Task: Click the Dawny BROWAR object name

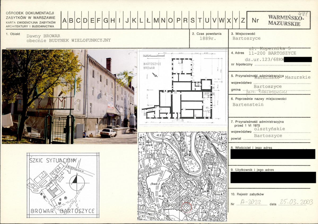Action: 43,36
